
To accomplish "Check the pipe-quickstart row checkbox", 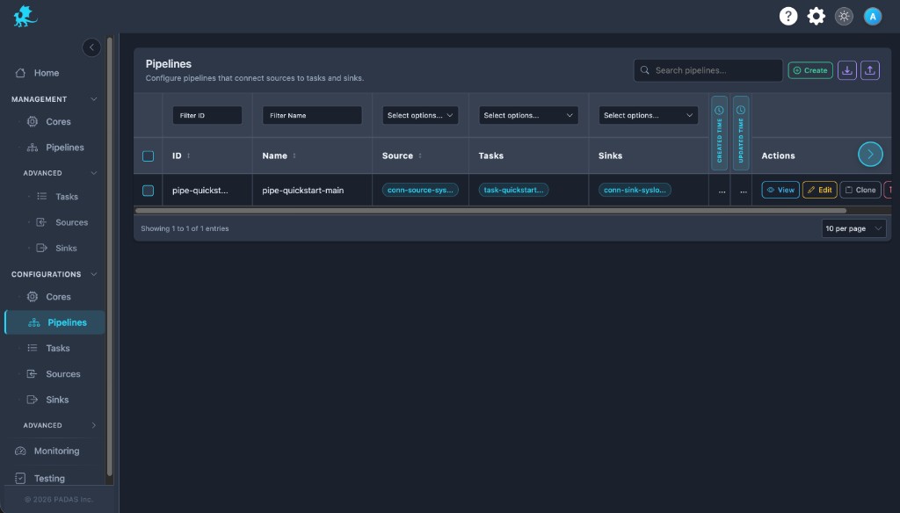I will [x=148, y=191].
